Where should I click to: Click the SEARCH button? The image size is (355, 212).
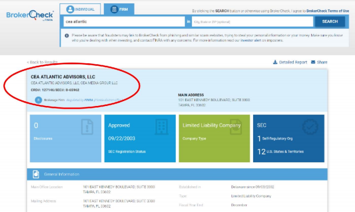[x=330, y=21]
